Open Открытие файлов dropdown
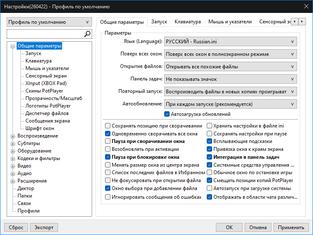 230,67
